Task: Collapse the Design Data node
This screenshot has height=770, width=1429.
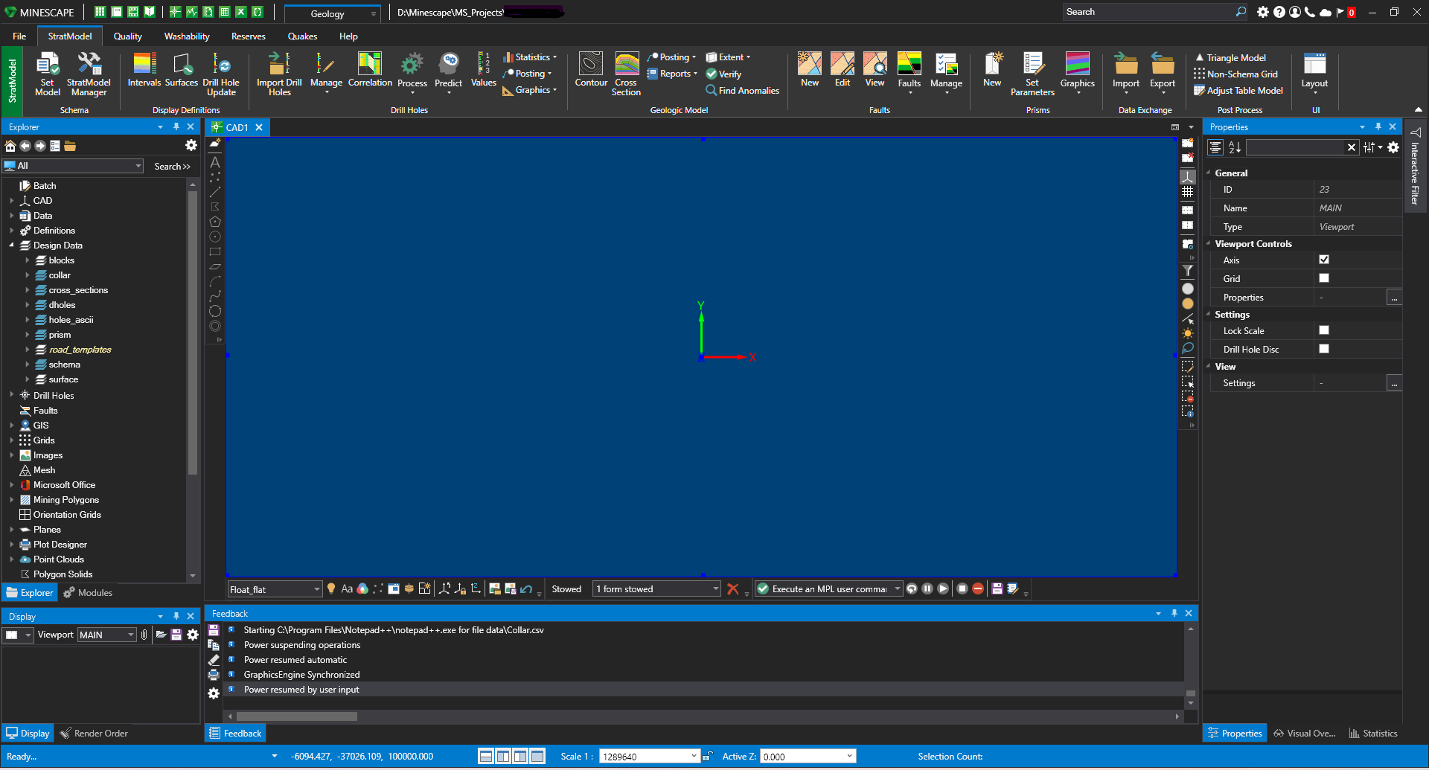Action: (x=12, y=246)
